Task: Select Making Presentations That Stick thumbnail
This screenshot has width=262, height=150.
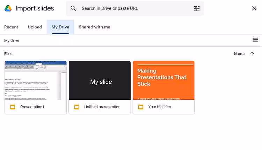Action: [163, 80]
